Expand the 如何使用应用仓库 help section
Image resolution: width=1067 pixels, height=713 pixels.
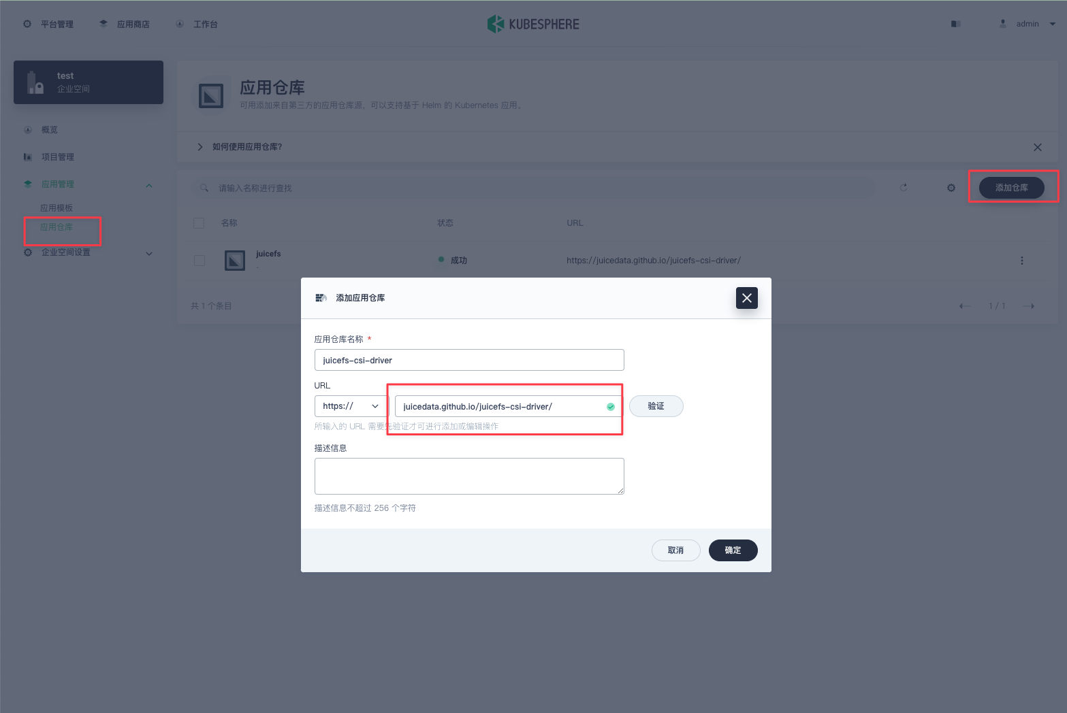[x=200, y=146]
